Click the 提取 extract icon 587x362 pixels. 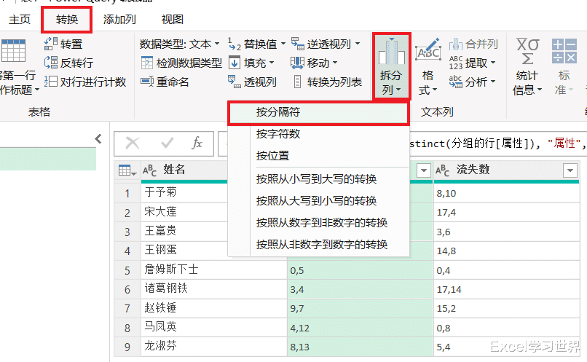(456, 63)
